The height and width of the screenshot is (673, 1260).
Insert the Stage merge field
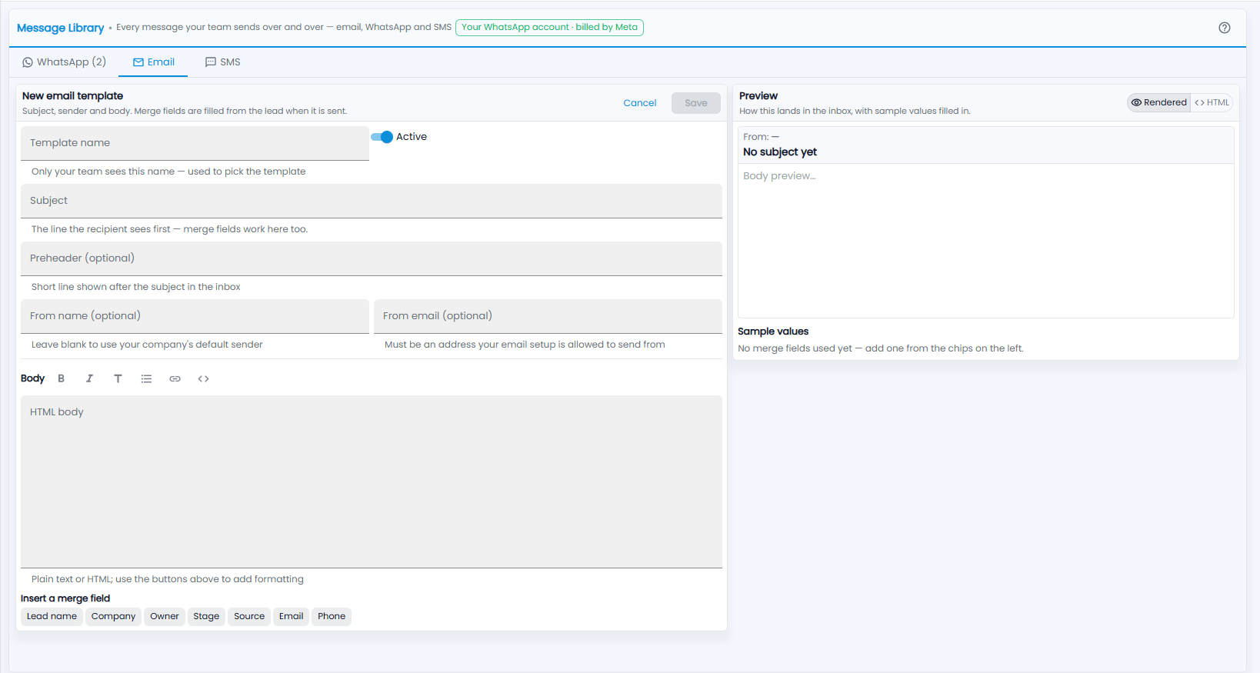pos(206,616)
